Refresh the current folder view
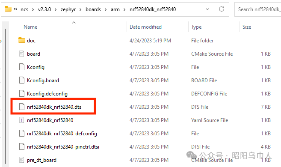 click(222, 9)
